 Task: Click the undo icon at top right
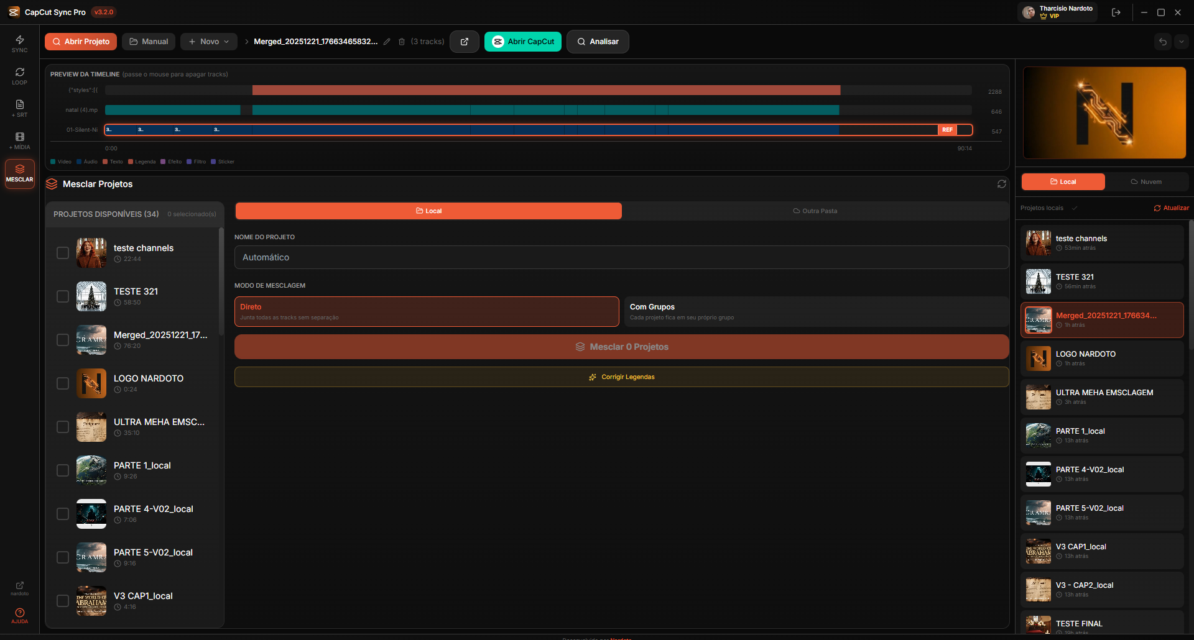(x=1162, y=42)
